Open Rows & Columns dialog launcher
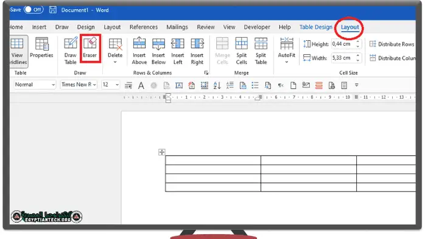The width and height of the screenshot is (425, 239). 206,73
